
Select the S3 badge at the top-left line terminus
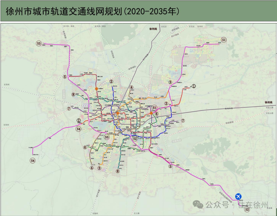coord(38,44)
